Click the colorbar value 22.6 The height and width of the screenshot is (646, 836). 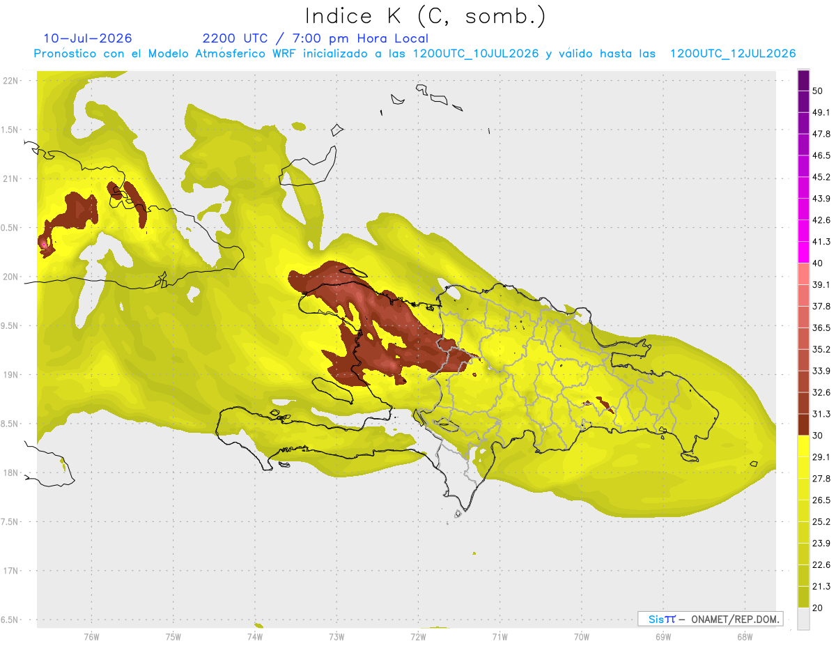pos(821,564)
